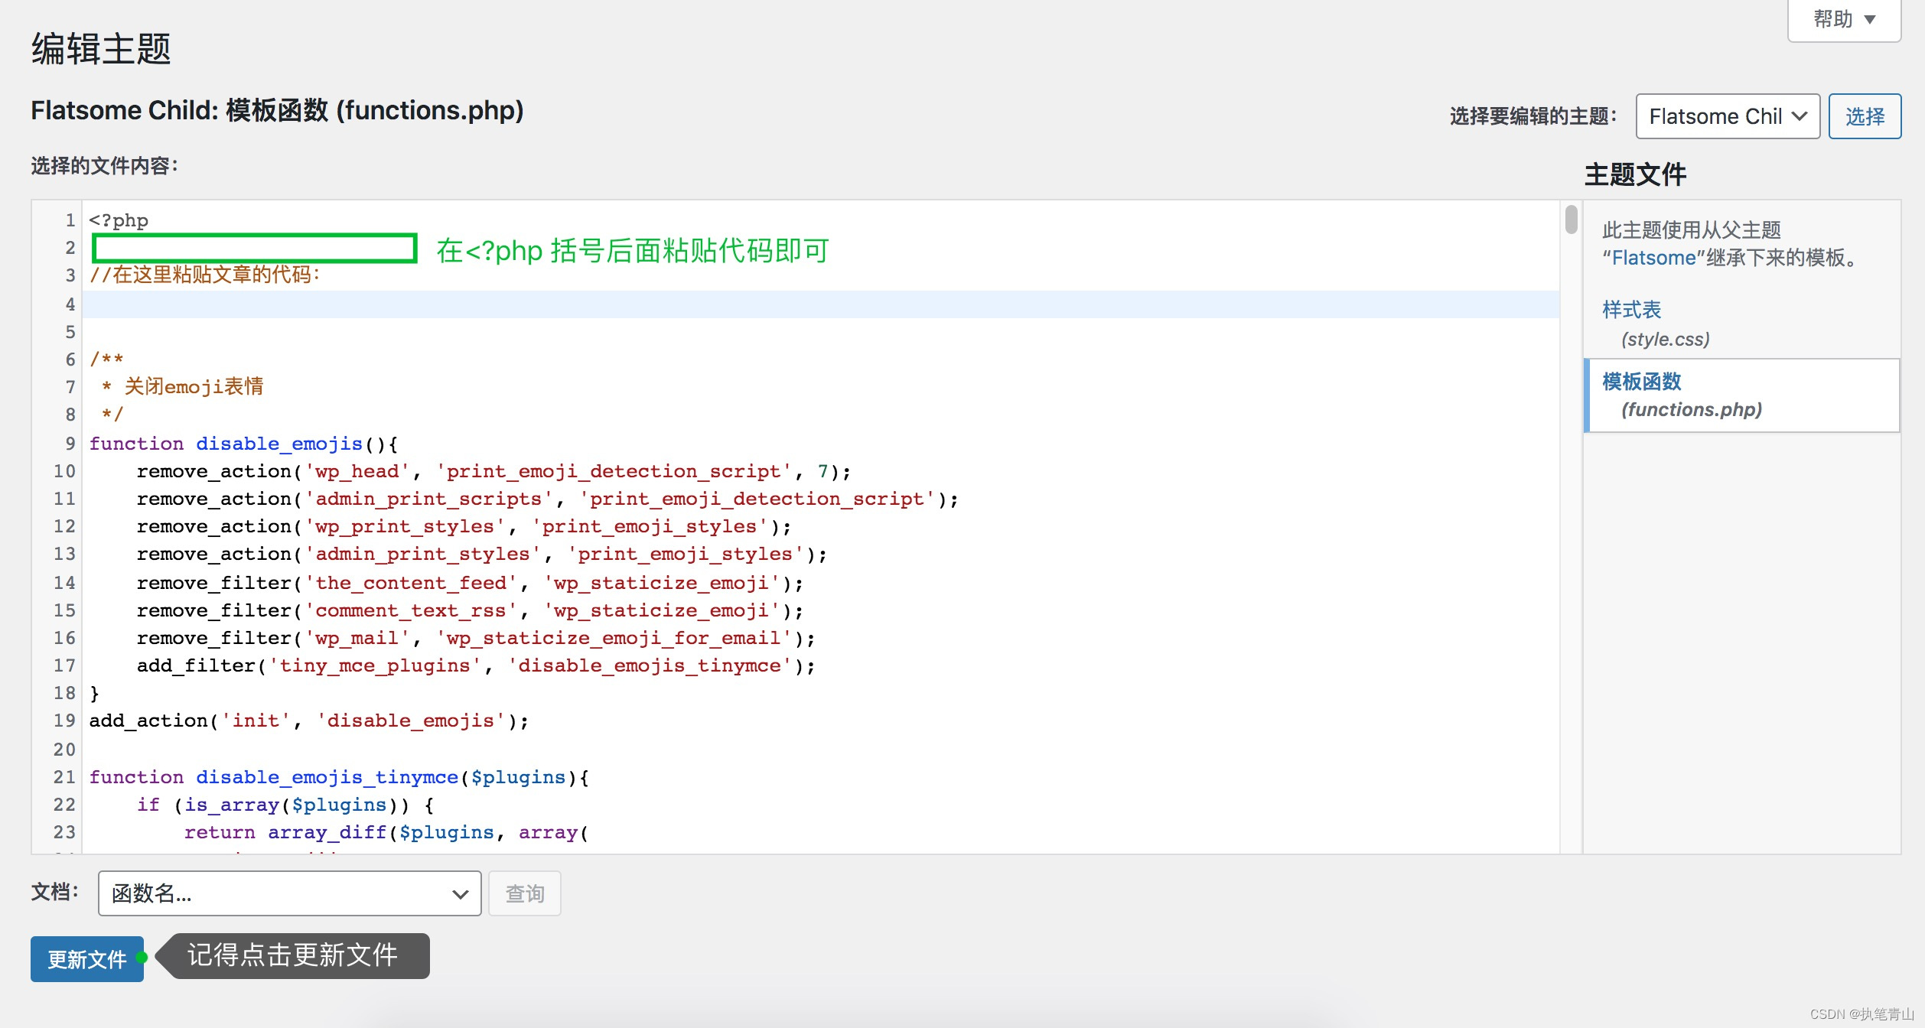Click line number 19 in gutter
The image size is (1925, 1028).
[x=64, y=721]
